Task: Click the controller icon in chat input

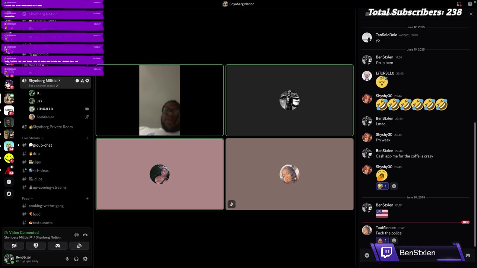Action: [x=468, y=256]
